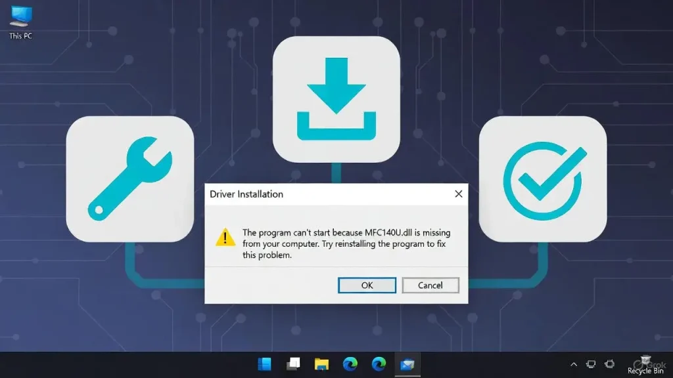Click the display icon in the system tray
Screen dimensions: 673x378
[x=590, y=364]
